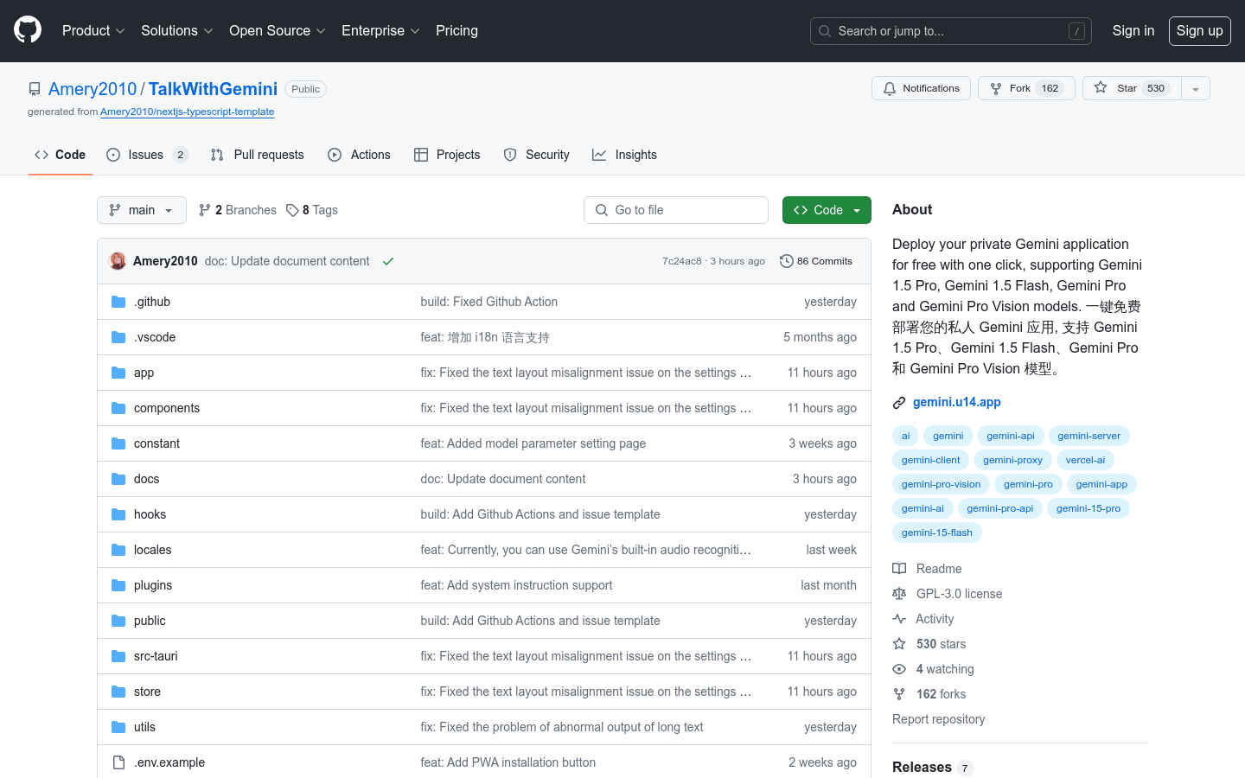Open the locales folder
This screenshot has height=778, width=1245.
(153, 550)
